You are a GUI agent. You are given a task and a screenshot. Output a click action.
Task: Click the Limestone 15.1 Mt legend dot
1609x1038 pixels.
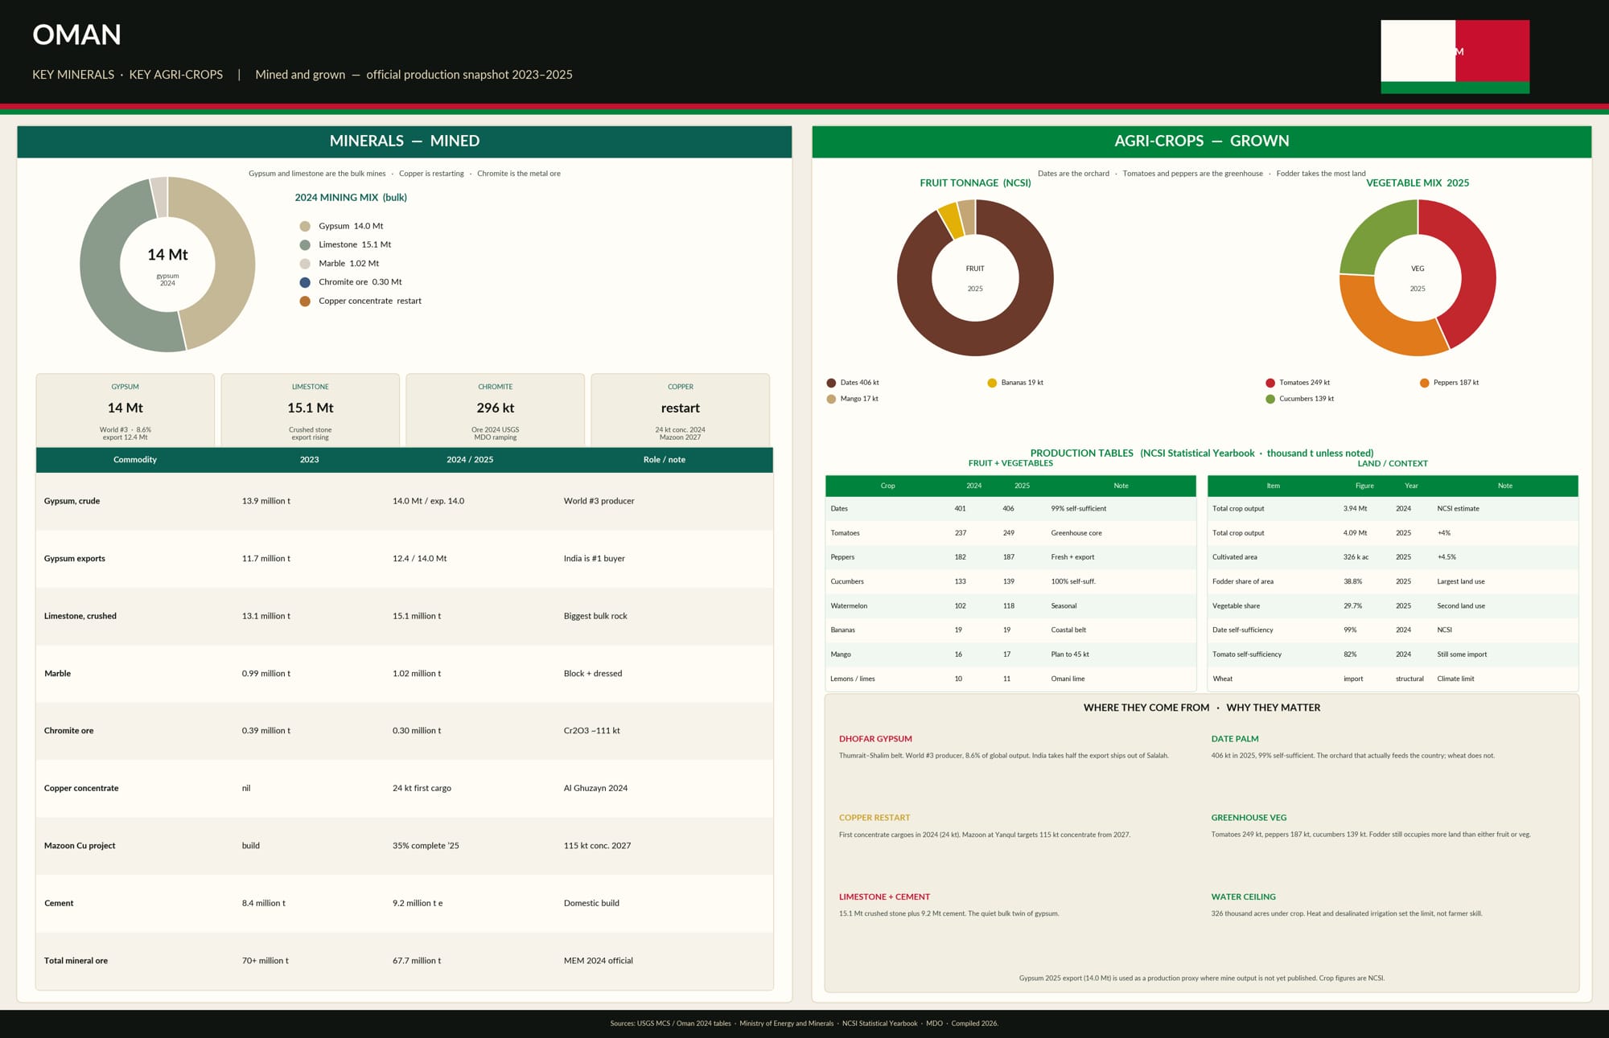click(305, 244)
